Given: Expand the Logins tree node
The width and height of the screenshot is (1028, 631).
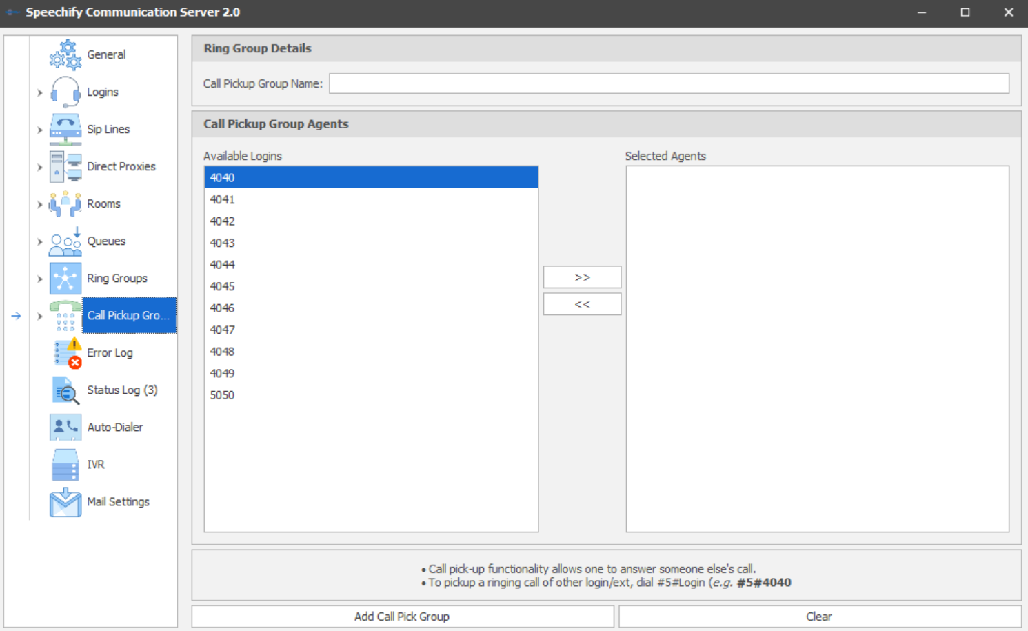Looking at the screenshot, I should click(x=39, y=92).
